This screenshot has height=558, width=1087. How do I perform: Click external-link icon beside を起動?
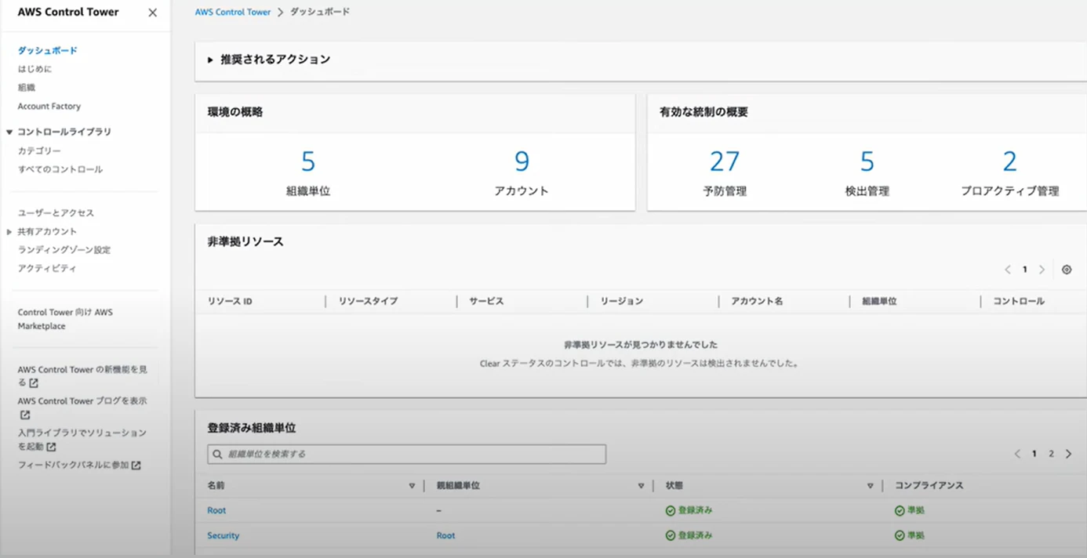pos(51,447)
